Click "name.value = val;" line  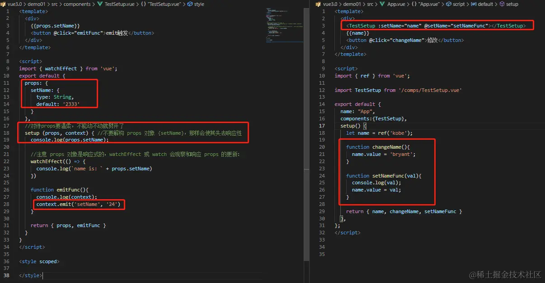click(376, 190)
